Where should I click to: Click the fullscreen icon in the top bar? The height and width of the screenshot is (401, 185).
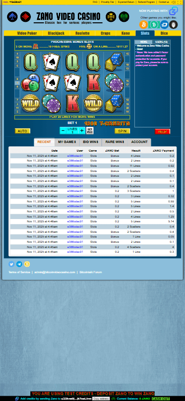click(x=180, y=2)
